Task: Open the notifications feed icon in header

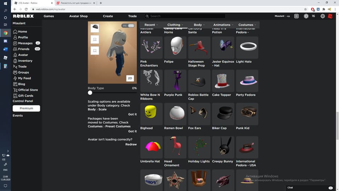Action: 296,16
